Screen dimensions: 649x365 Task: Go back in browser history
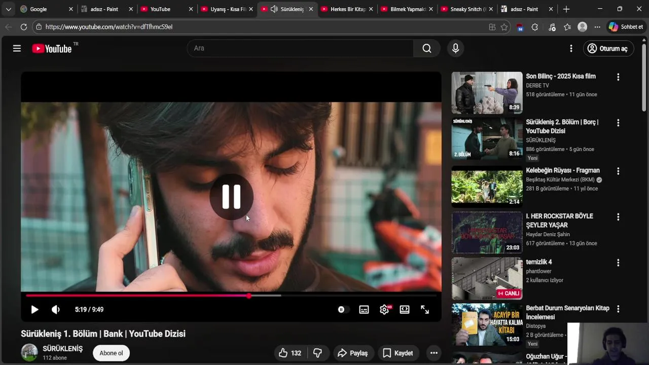[x=8, y=27]
